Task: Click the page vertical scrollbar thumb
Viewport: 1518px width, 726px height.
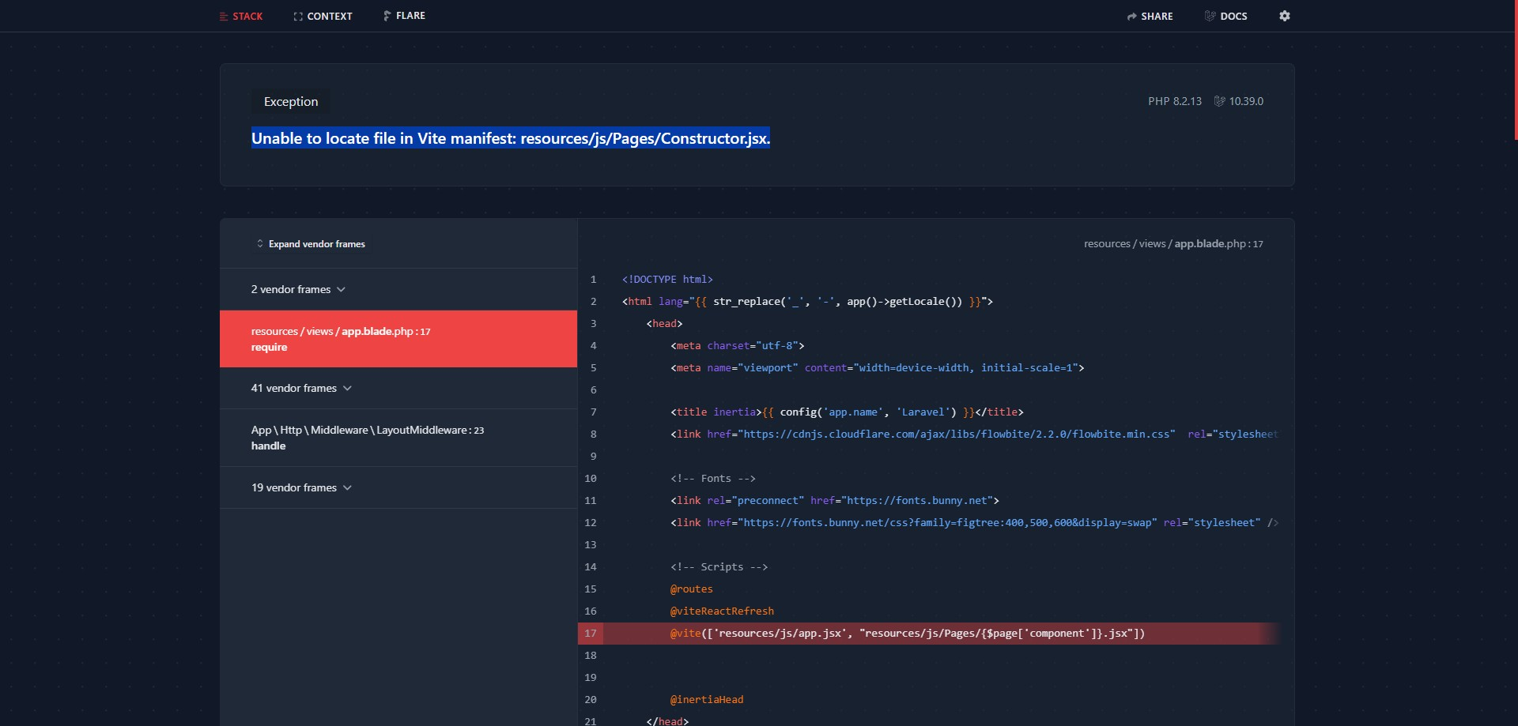Action: [x=1516, y=70]
